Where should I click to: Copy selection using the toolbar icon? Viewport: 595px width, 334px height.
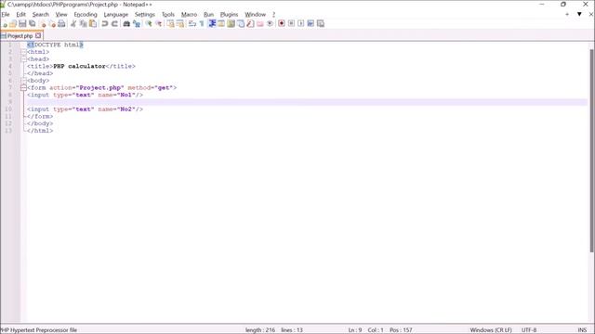coord(83,24)
